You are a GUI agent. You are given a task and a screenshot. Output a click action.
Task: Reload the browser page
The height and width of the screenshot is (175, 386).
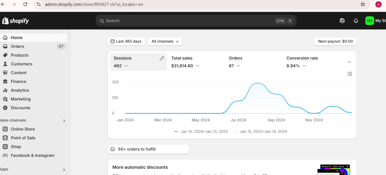coord(25,5)
